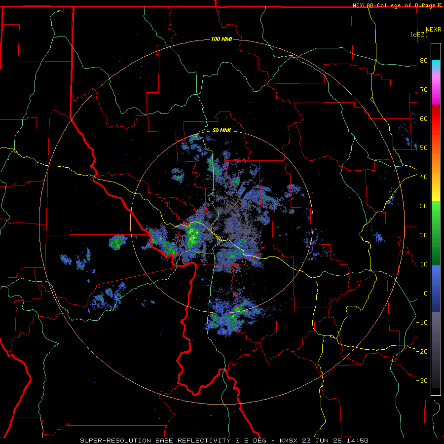Click the 50 value on the dBZ scale

(424, 148)
